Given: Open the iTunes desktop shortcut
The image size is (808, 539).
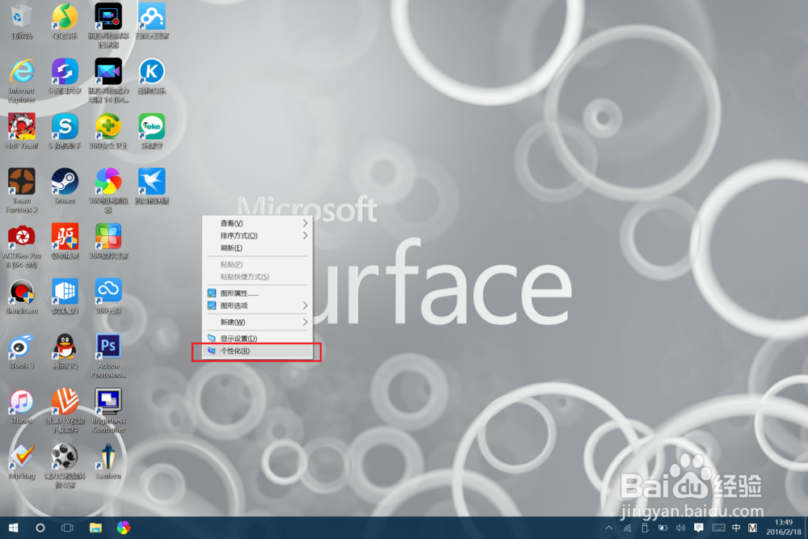Looking at the screenshot, I should click(22, 407).
